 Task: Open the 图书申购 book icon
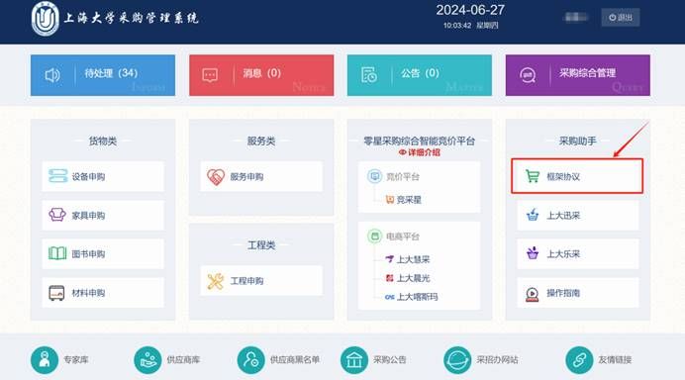tap(57, 253)
